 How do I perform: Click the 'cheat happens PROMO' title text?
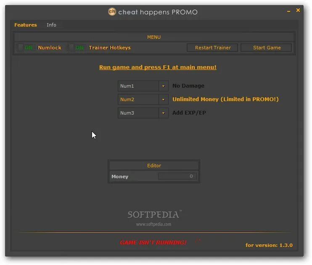point(158,12)
